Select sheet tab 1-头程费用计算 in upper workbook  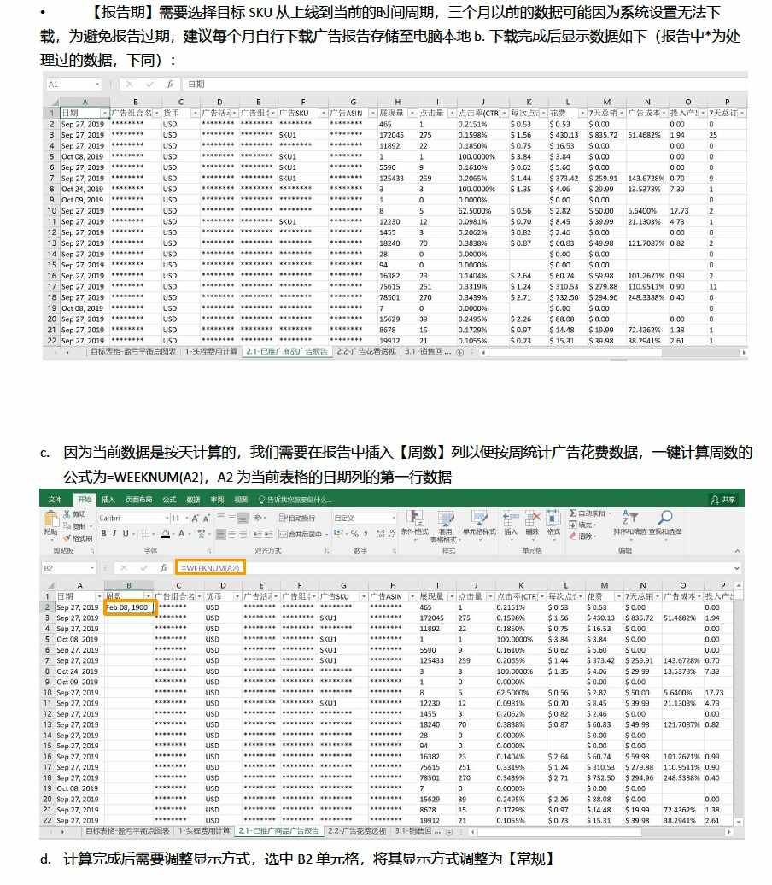211,352
